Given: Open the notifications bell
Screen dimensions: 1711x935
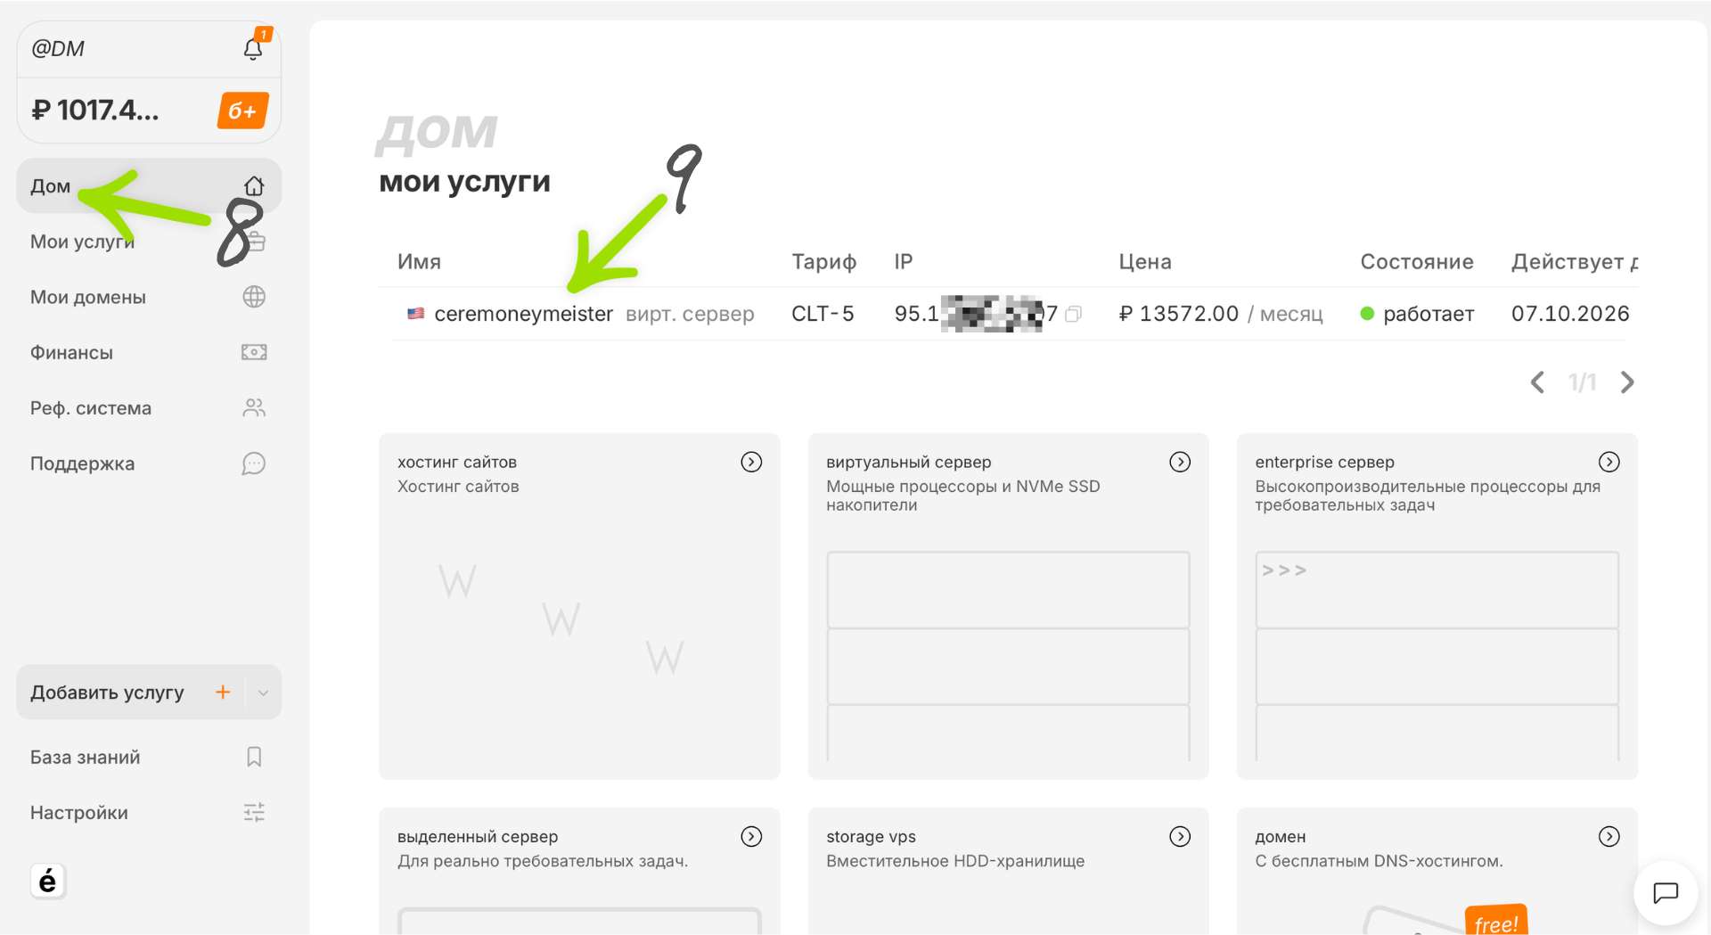Looking at the screenshot, I should tap(253, 49).
